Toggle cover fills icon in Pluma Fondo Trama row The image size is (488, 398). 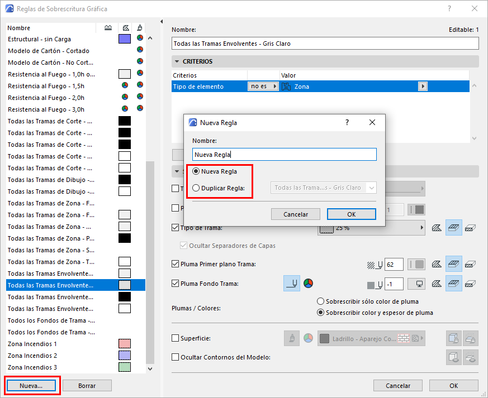coord(453,284)
